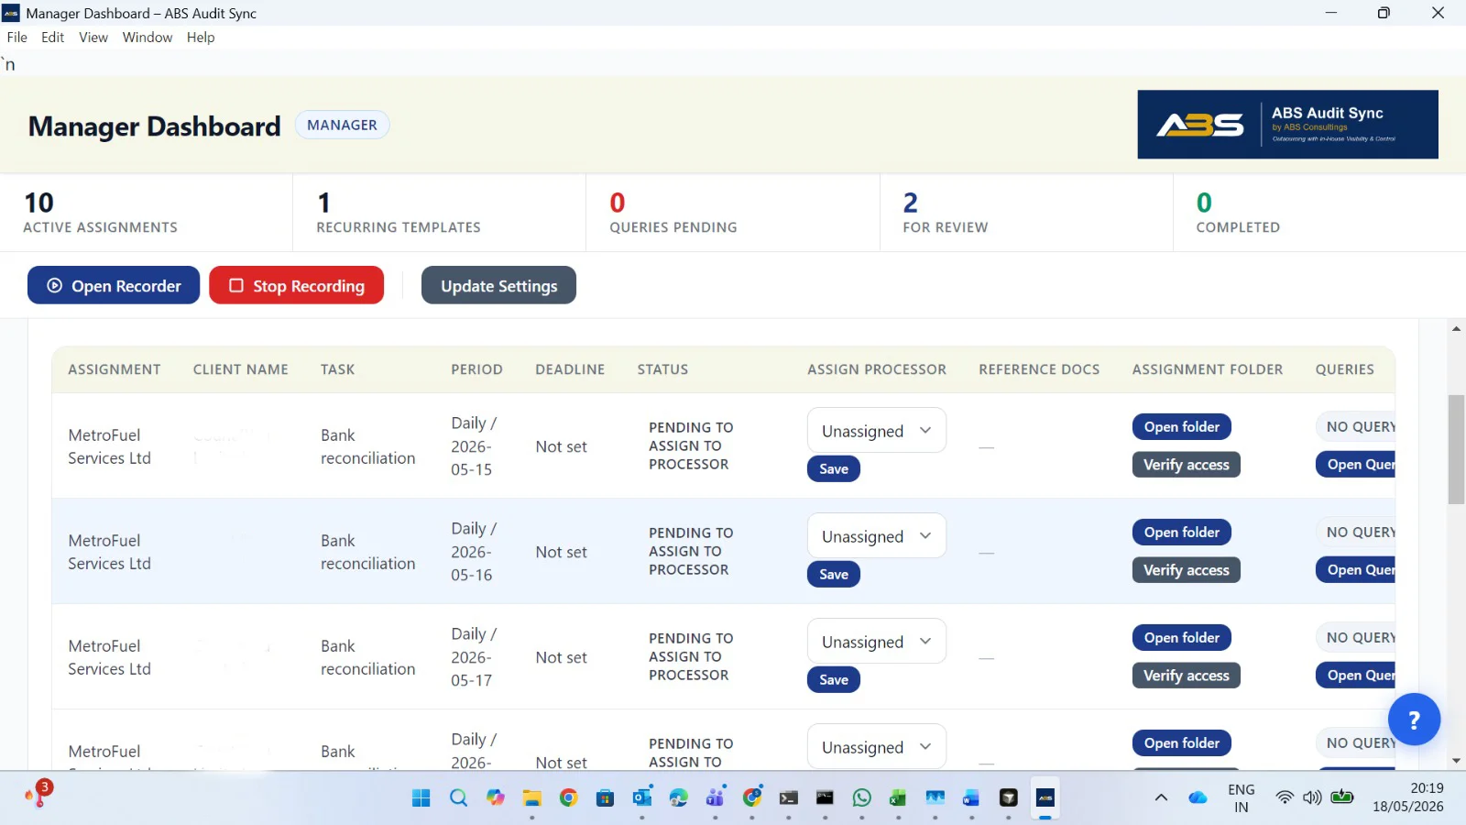
Task: Click the scrollbar down arrow
Action: pyautogui.click(x=1456, y=761)
